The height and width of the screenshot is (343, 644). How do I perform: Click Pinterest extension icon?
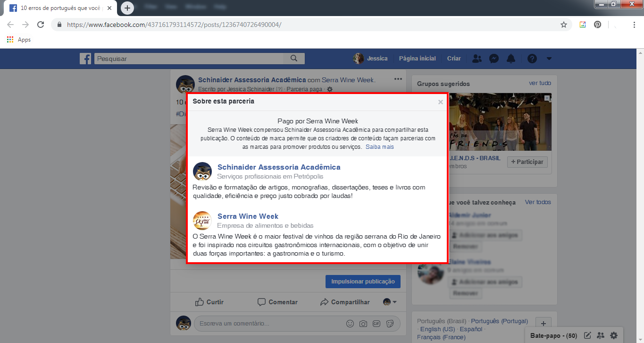598,25
